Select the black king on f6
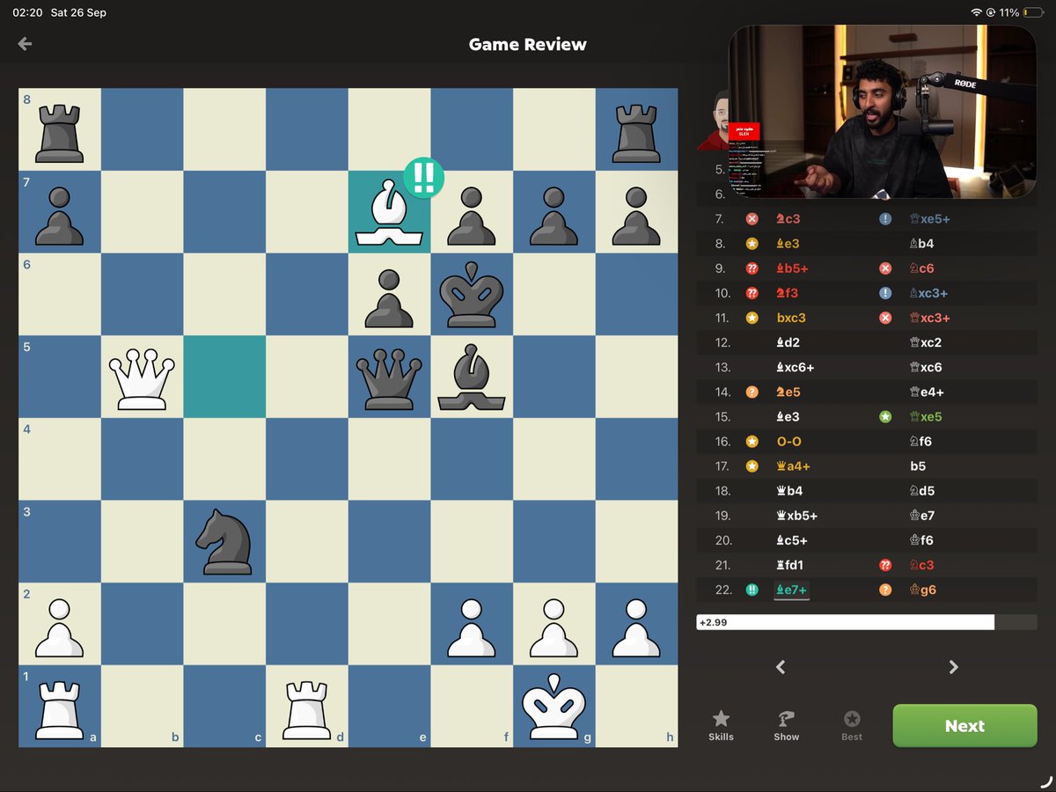This screenshot has height=792, width=1056. click(x=472, y=294)
